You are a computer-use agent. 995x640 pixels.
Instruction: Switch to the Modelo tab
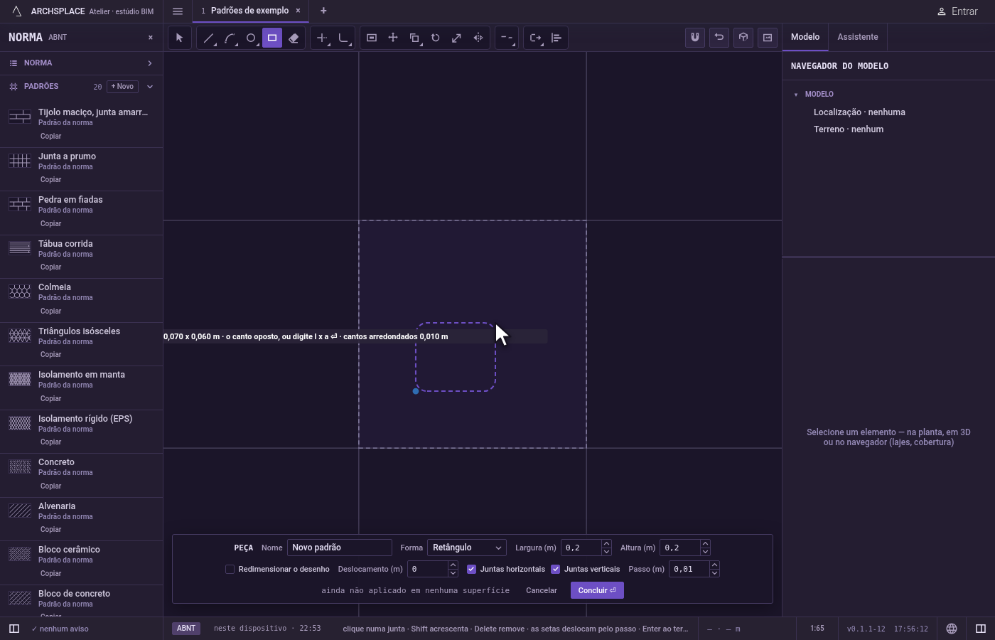tap(805, 37)
